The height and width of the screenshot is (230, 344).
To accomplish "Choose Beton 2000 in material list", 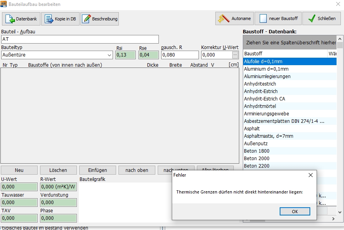I will [x=257, y=159].
